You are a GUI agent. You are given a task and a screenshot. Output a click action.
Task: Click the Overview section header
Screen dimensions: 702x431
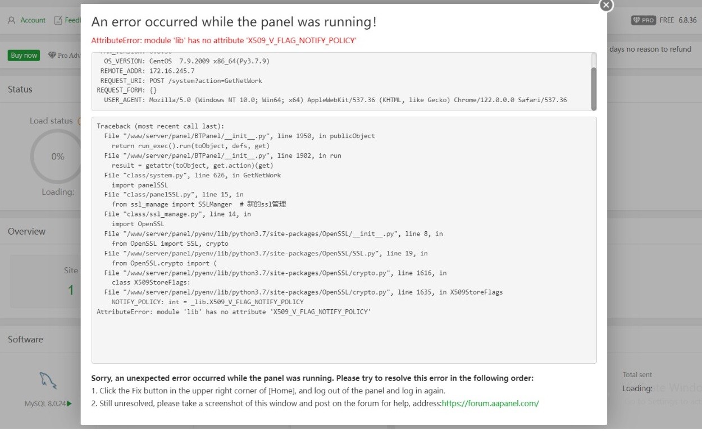tap(26, 231)
